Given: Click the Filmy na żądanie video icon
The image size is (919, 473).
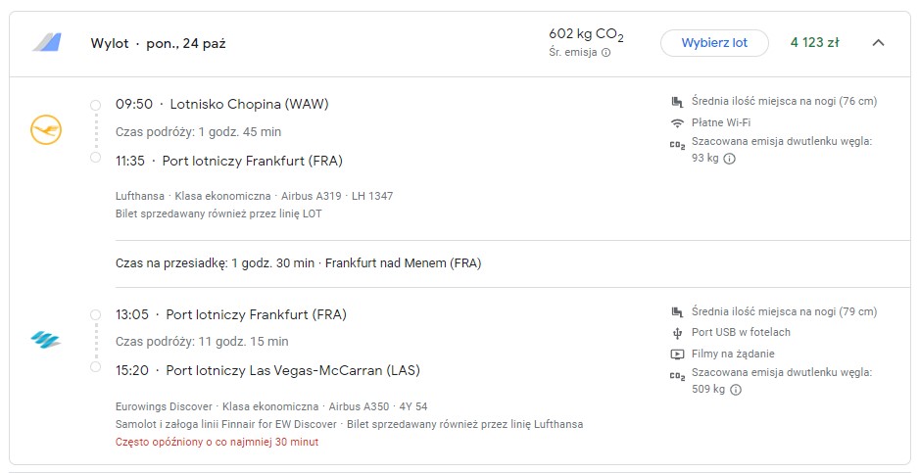Looking at the screenshot, I should point(676,354).
